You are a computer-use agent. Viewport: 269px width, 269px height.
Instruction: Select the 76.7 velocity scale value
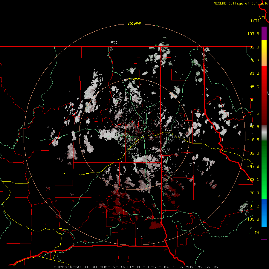click(254, 60)
